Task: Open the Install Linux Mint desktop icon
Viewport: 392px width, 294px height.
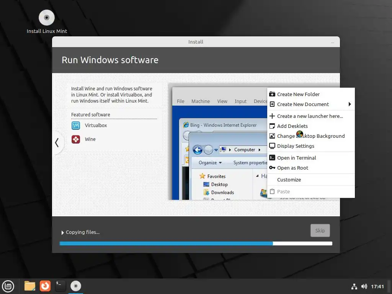Action: tap(47, 21)
